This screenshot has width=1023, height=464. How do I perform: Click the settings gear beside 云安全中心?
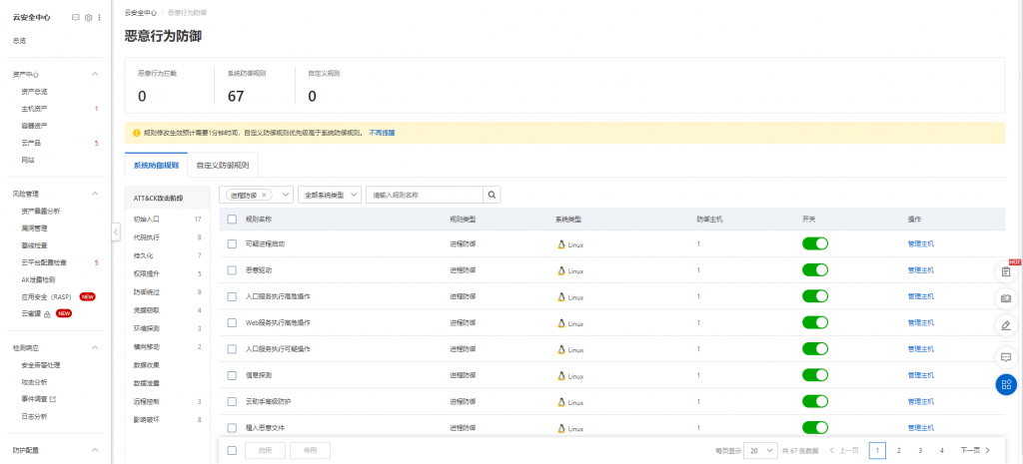coord(88,18)
